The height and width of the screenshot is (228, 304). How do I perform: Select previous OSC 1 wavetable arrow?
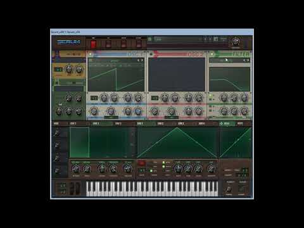(x=139, y=60)
